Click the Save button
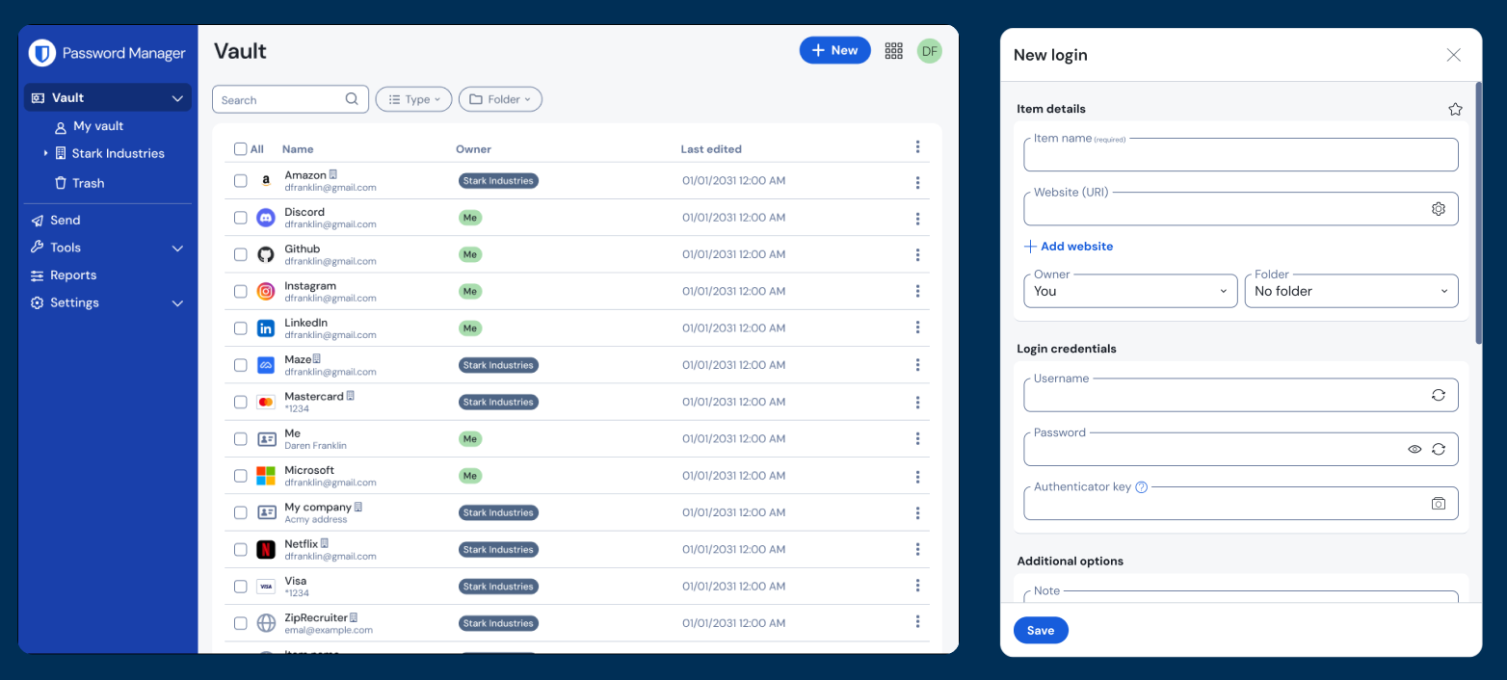Screen dimensions: 1507x680 click(x=1041, y=630)
